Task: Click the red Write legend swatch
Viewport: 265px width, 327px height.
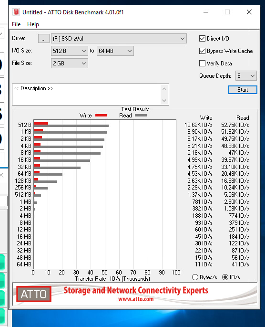Action: tap(101, 116)
